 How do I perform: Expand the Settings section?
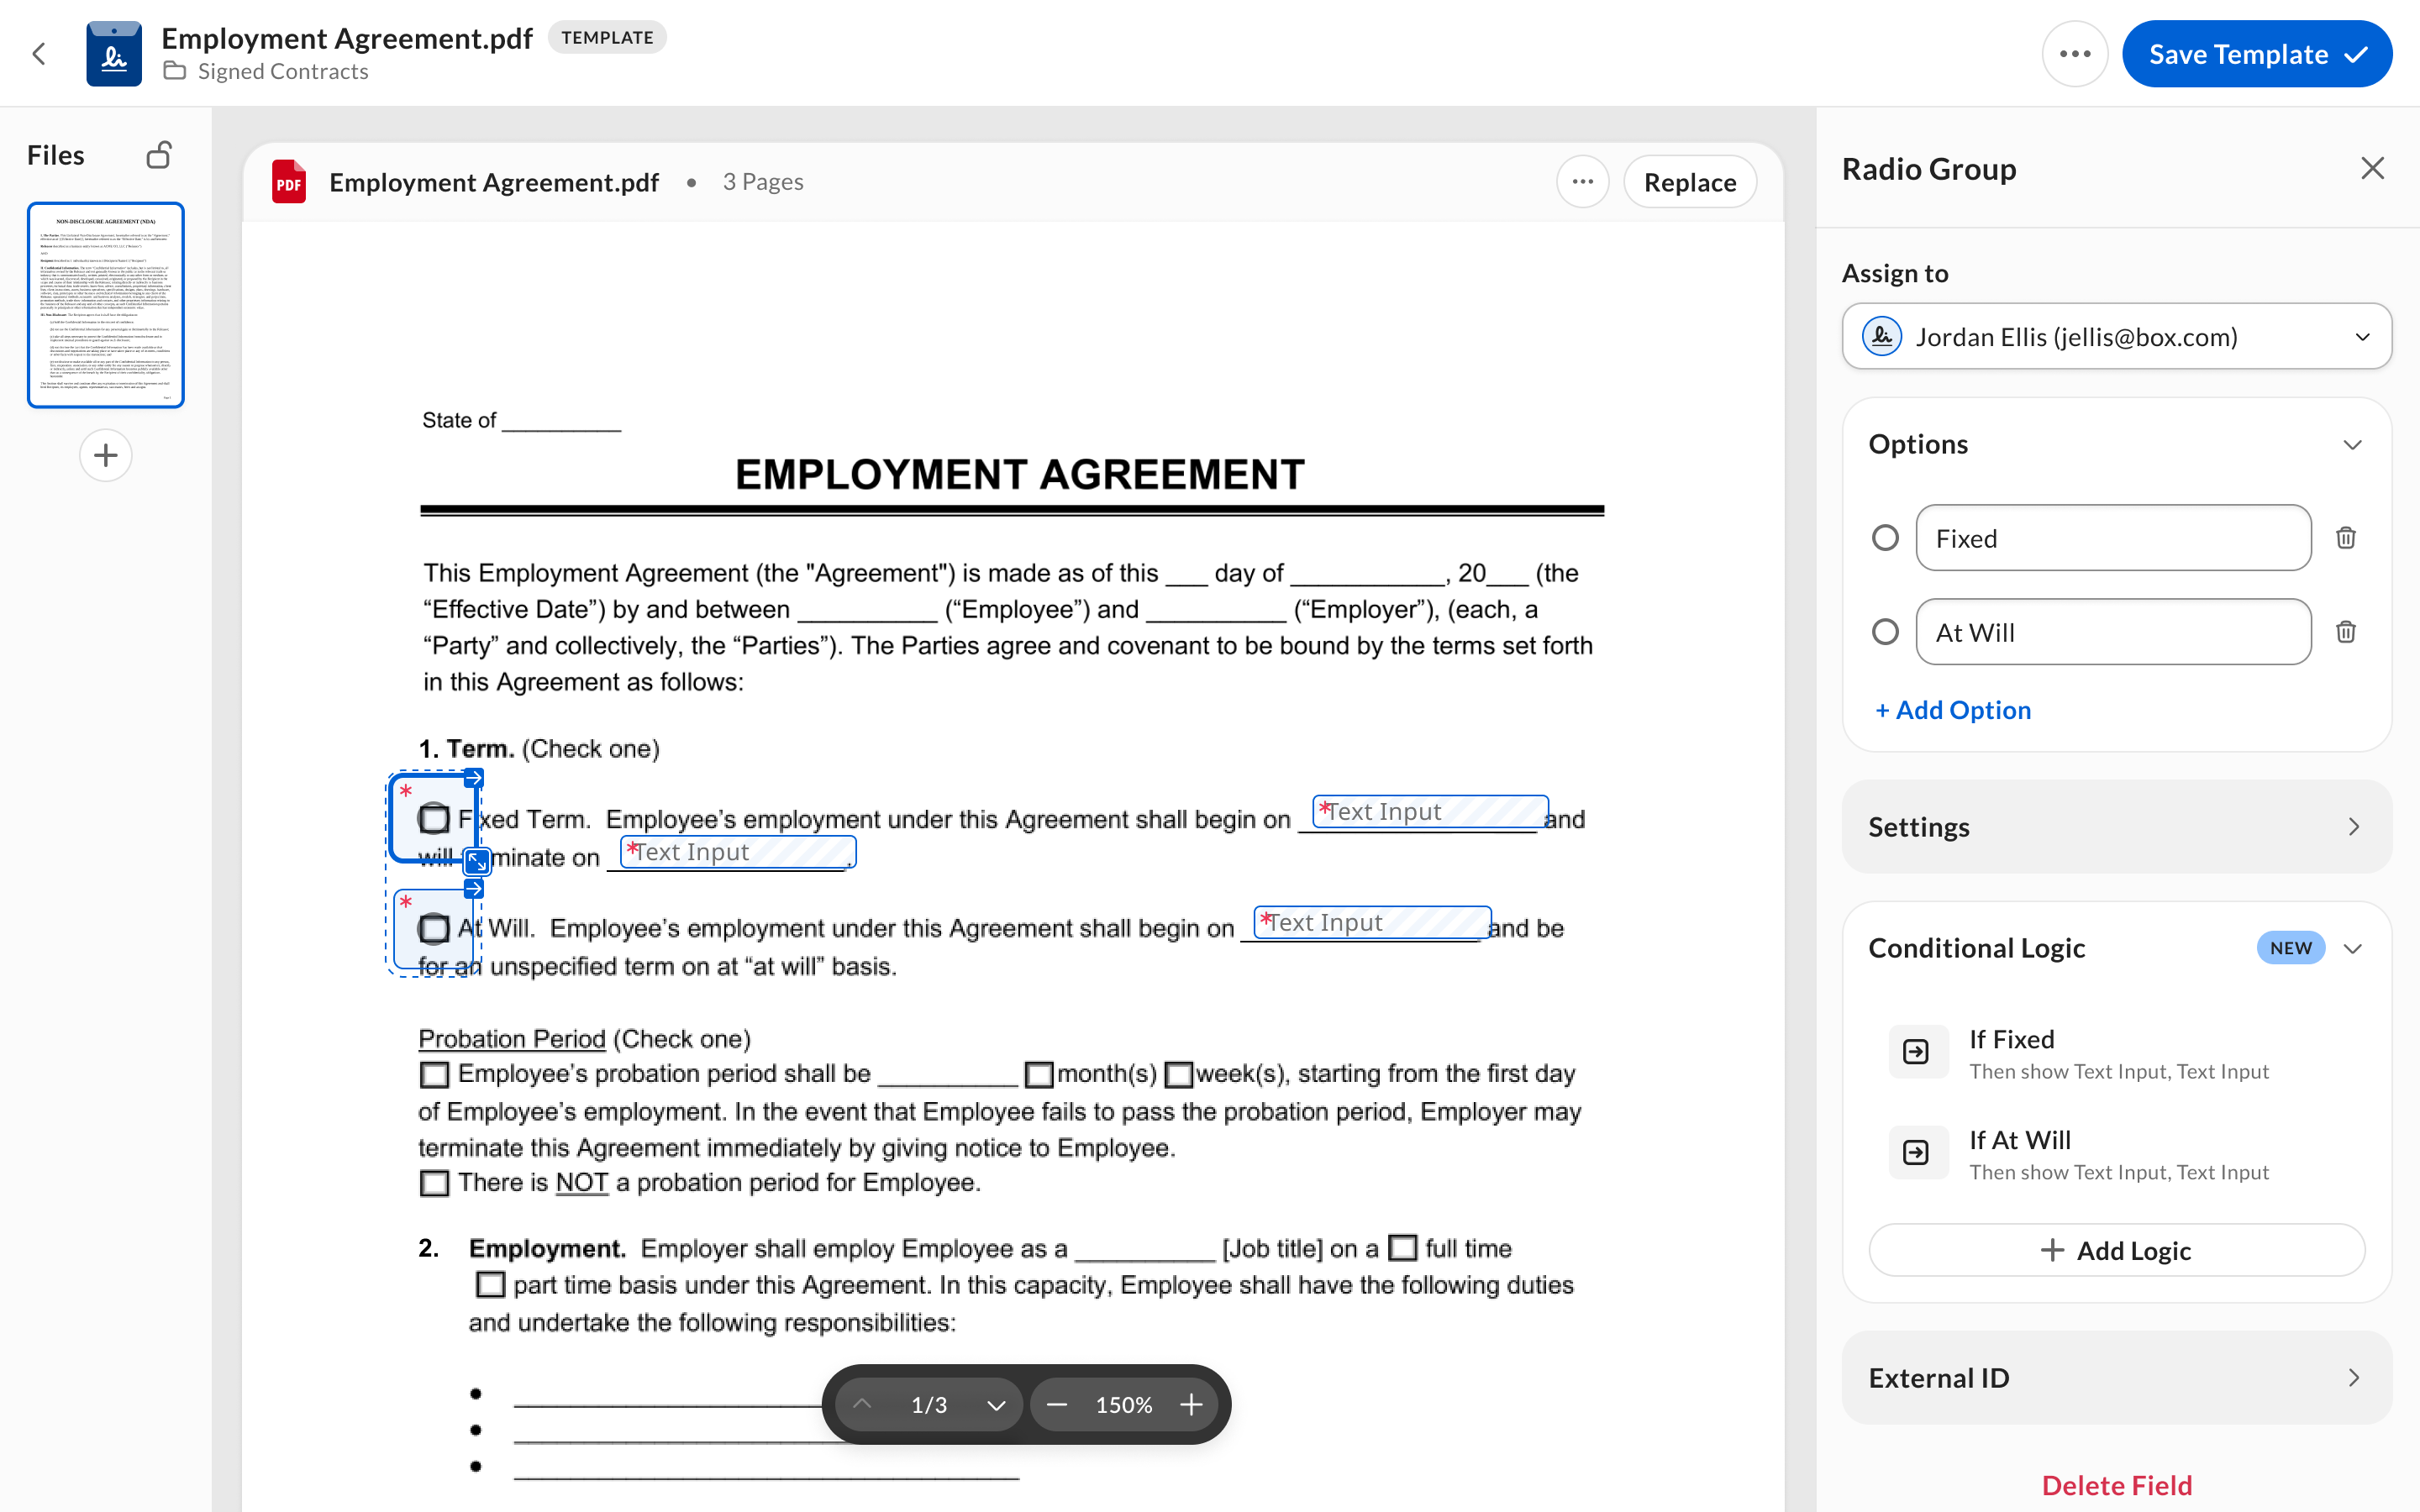pyautogui.click(x=2116, y=827)
